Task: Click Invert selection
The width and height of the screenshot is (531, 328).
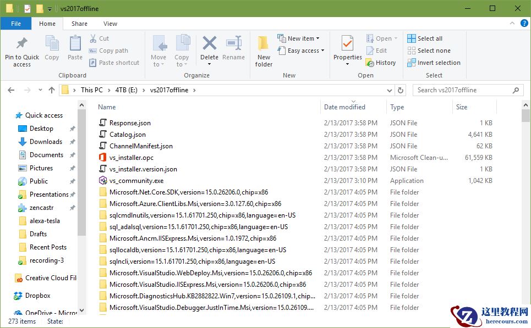Action: 434,63
